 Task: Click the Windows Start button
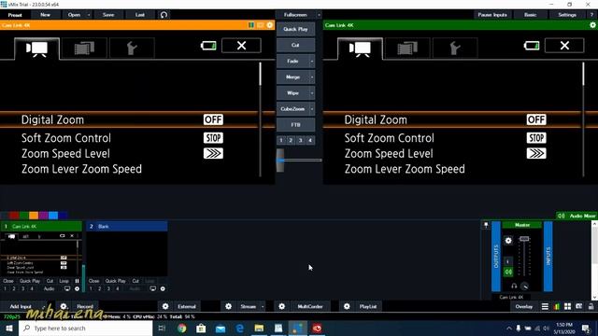[x=9, y=328]
